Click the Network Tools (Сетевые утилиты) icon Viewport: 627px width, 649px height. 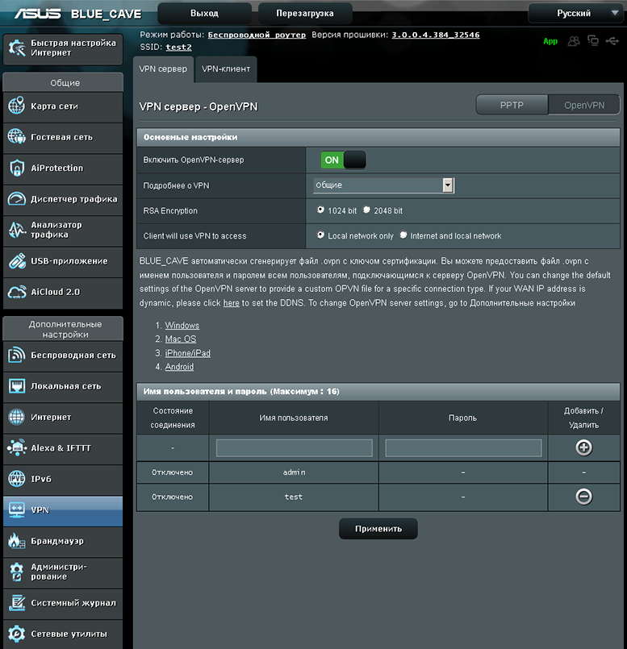click(x=17, y=634)
